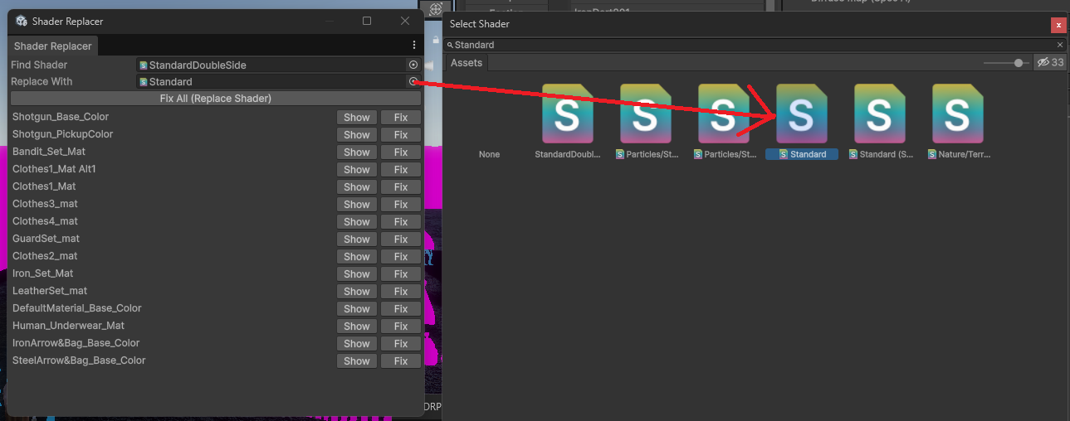Select the Standard shader icon
The height and width of the screenshot is (421, 1070).
click(x=801, y=116)
